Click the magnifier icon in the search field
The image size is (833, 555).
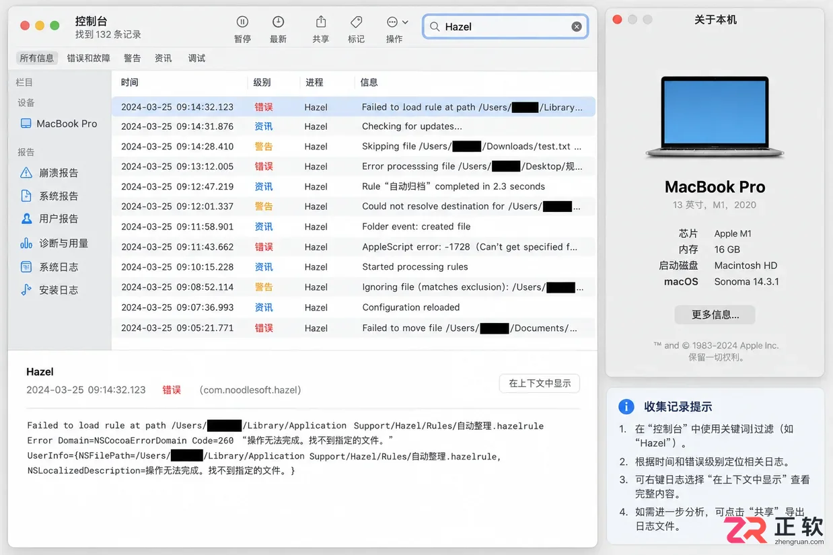[435, 27]
